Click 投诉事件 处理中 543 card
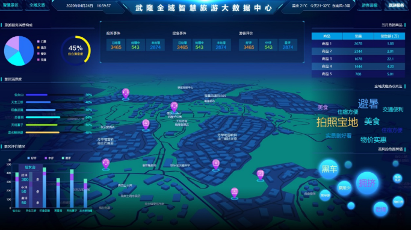Screen dimensions: 411x230 tap(135, 45)
